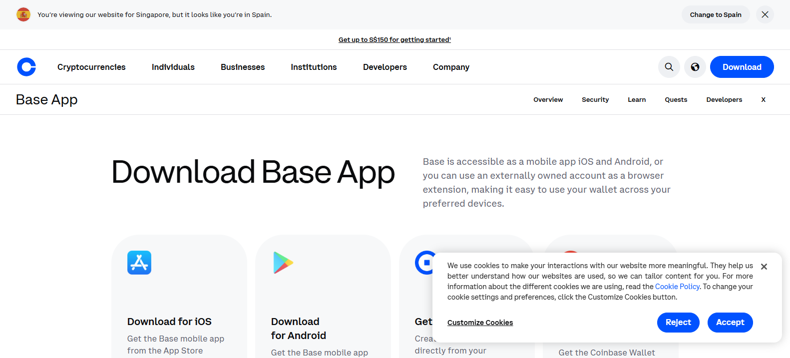Viewport: 790px width, 358px height.
Task: Select the Download for iOS heading
Action: point(169,322)
